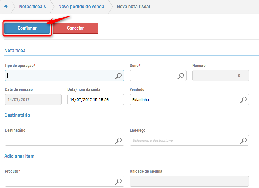
Task: Open Novo pedido de venda breadcrumb
Action: pyautogui.click(x=81, y=7)
